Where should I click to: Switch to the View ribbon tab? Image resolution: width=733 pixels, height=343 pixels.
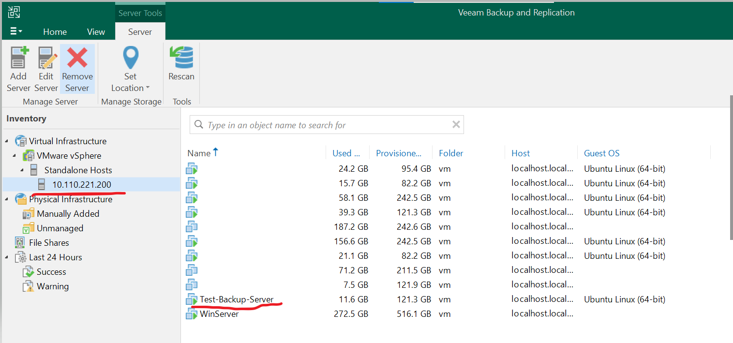pyautogui.click(x=96, y=31)
